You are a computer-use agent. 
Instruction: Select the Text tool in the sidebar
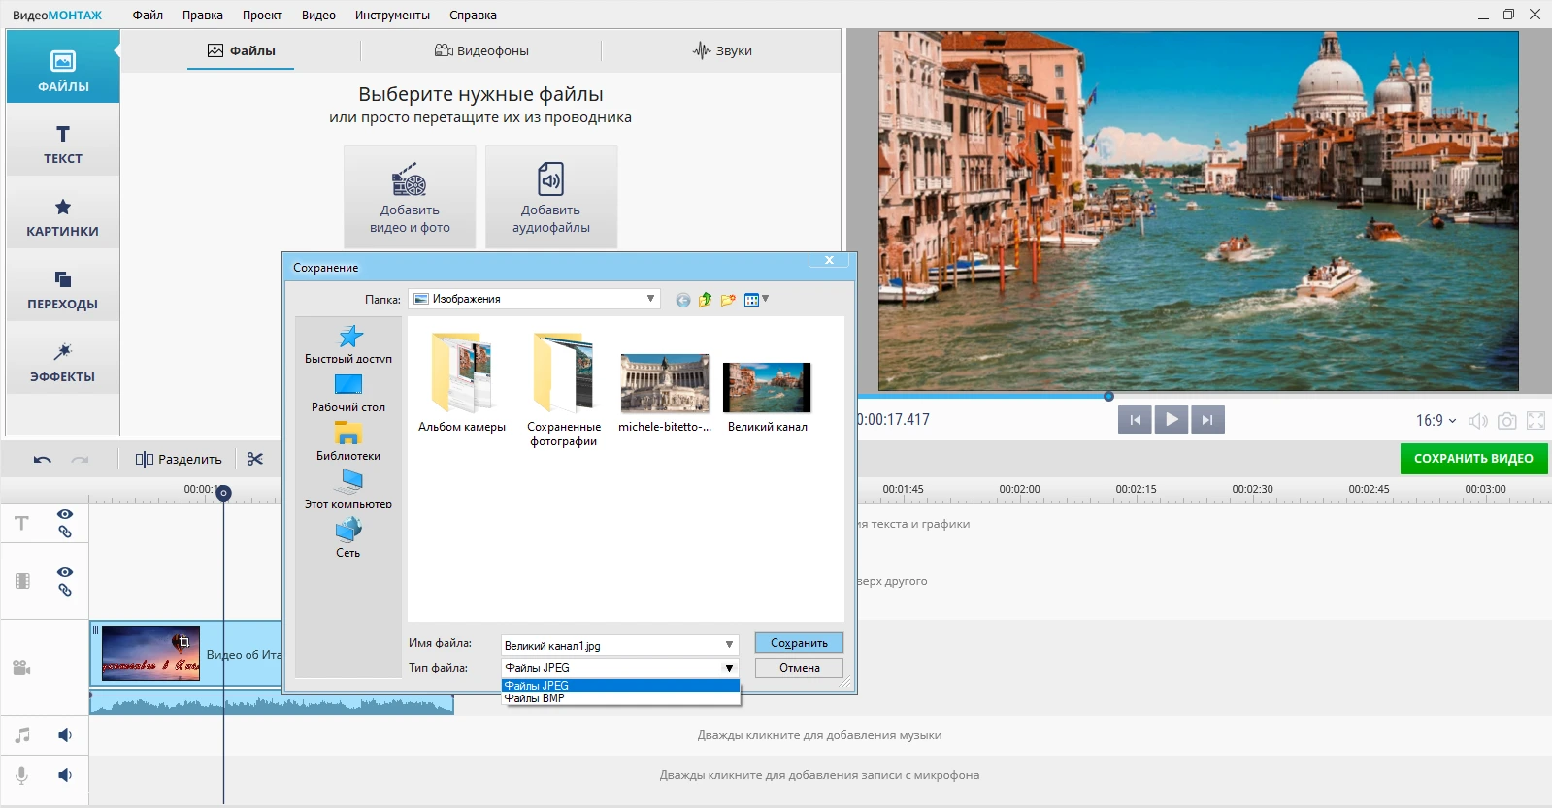coord(63,144)
